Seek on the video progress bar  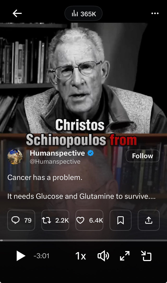(83, 240)
